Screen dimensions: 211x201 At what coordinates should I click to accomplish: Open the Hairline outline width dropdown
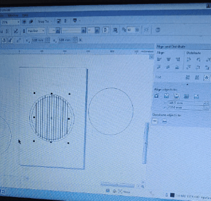pyautogui.click(x=43, y=31)
